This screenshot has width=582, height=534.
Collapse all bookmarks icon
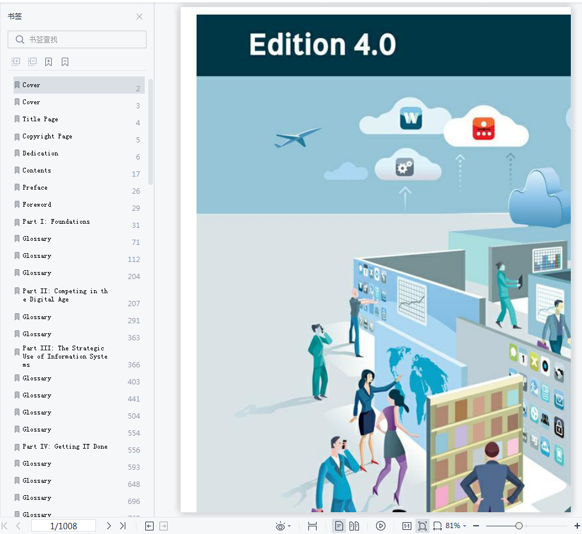pyautogui.click(x=32, y=62)
